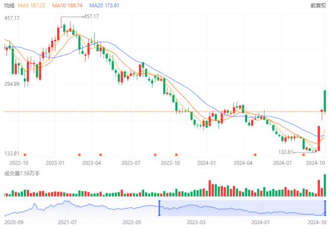
Task: Click the right range slider handle
Action: click(325, 208)
